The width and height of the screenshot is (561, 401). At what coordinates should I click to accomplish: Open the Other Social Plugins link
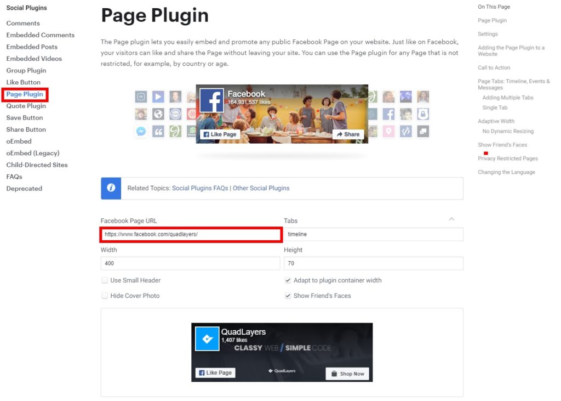coord(261,188)
